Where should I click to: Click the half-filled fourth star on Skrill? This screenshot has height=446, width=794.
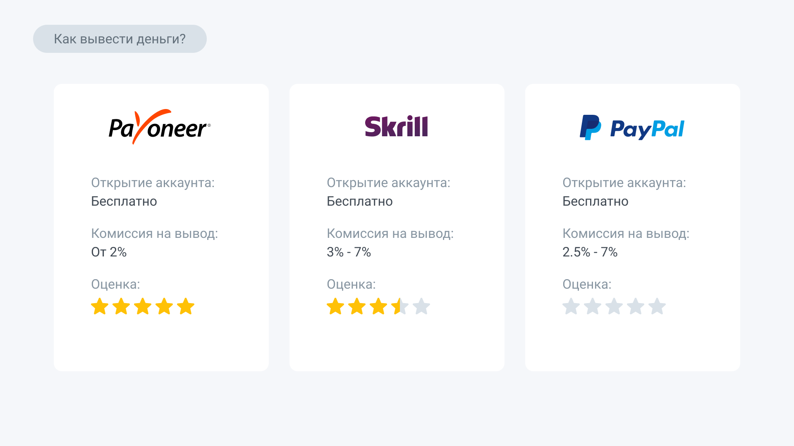(400, 306)
